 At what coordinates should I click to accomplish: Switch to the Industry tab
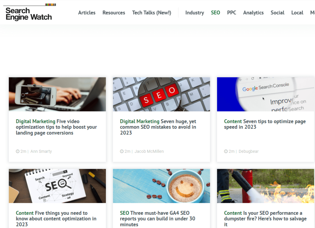click(194, 13)
